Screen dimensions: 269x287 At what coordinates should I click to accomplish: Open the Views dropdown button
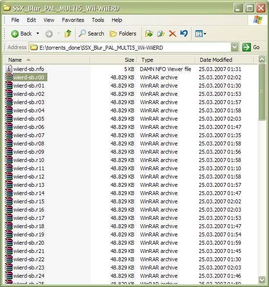point(200,34)
